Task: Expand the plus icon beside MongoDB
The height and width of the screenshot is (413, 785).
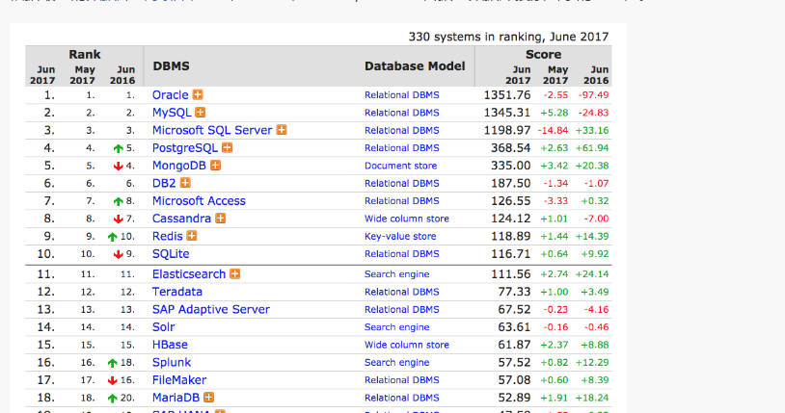Action: (x=215, y=165)
